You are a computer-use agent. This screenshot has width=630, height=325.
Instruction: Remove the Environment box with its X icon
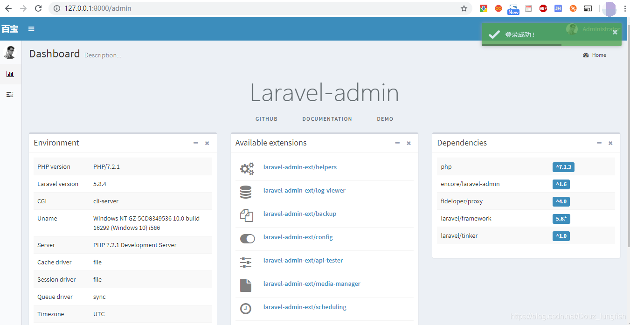click(207, 143)
